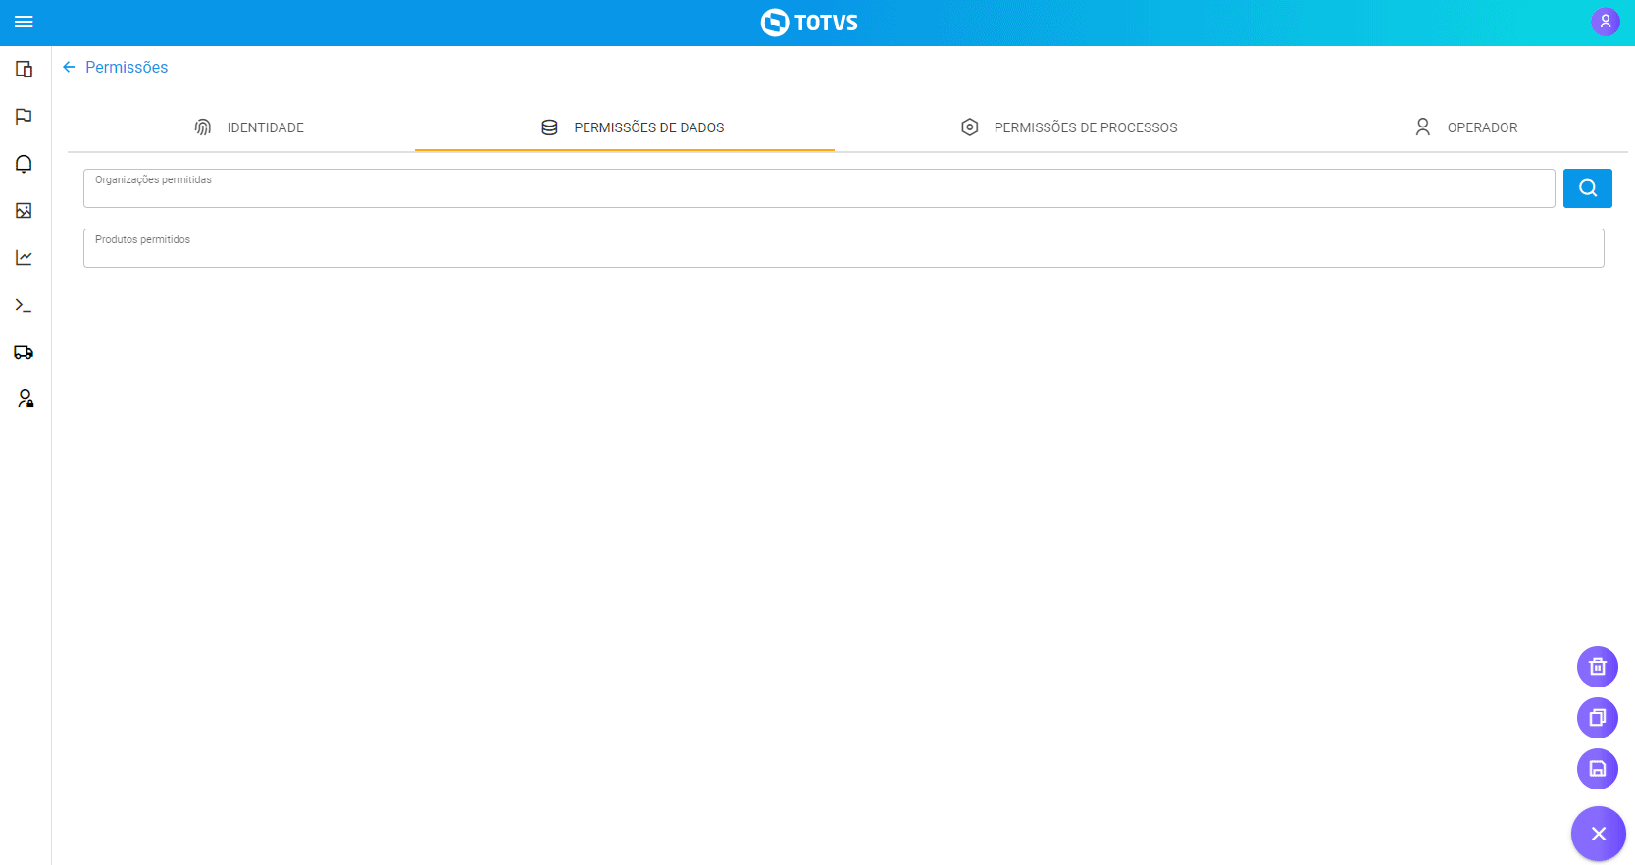This screenshot has width=1635, height=865.
Task: Open the line chart icon in sidebar
Action: pos(25,257)
